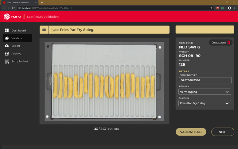Click the NLD SWI G trial field text

(x=189, y=47)
